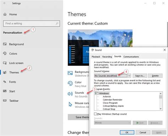Image resolution: width=168 pixels, height=136 pixels.
Task: Click the Delete scheme button
Action: point(155,76)
